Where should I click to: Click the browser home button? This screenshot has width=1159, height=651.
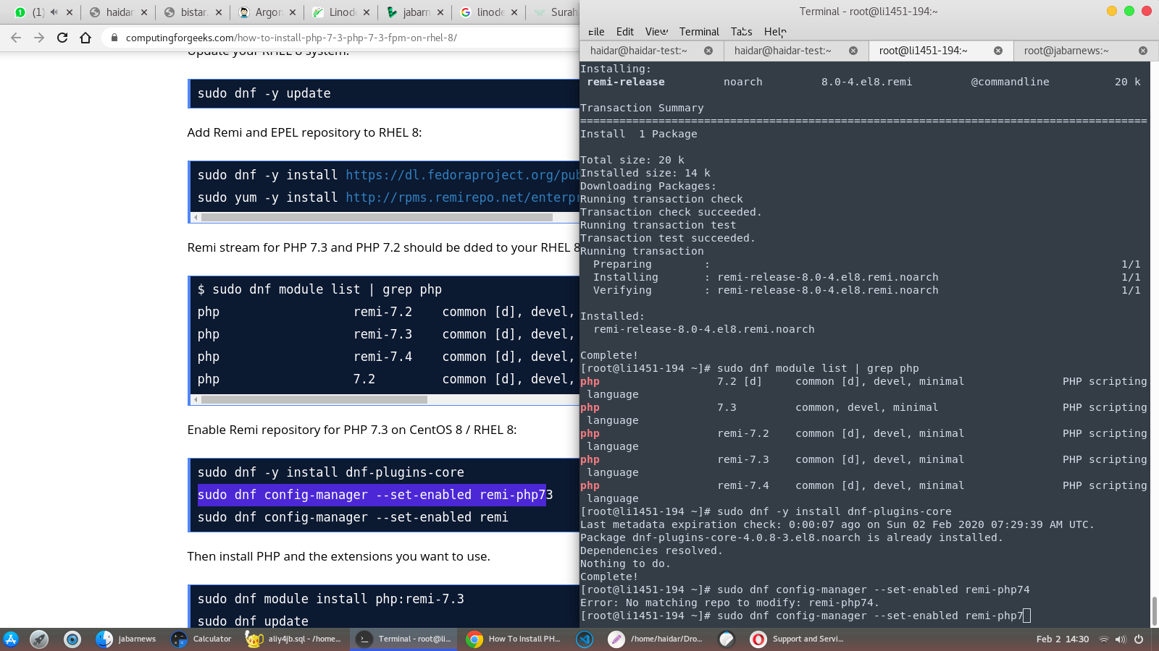[x=85, y=38]
